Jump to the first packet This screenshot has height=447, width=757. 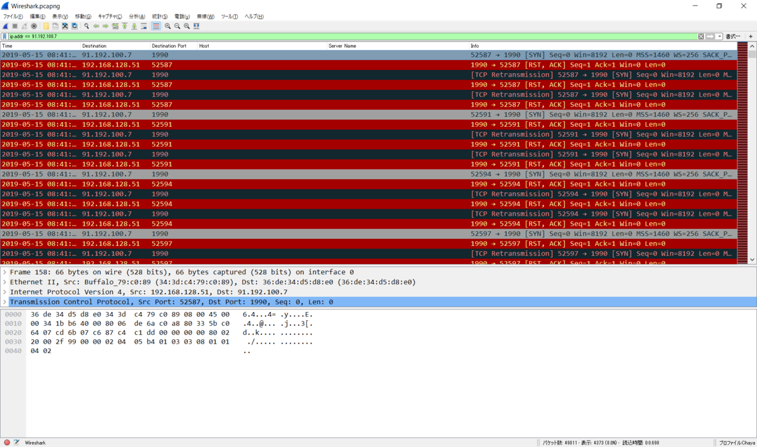124,26
